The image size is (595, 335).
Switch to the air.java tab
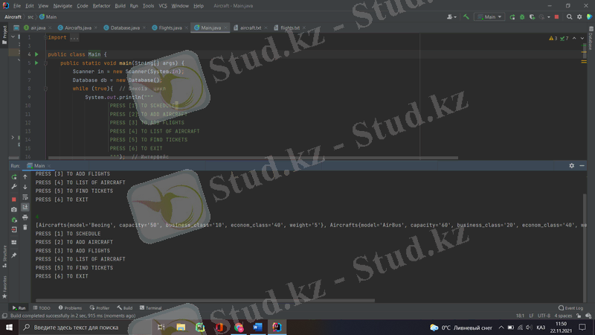tap(38, 28)
